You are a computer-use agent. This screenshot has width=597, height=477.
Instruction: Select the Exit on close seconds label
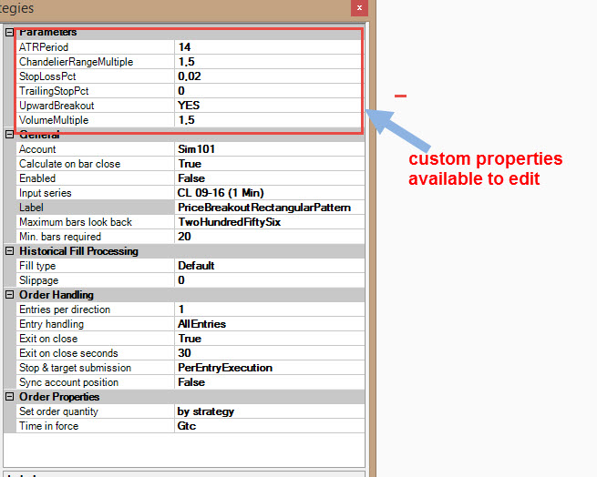[x=68, y=353]
